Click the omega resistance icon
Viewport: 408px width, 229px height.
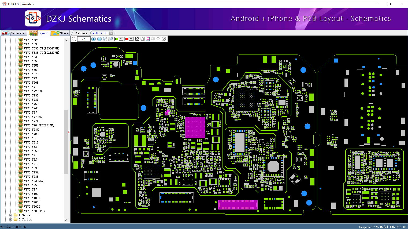[158, 39]
